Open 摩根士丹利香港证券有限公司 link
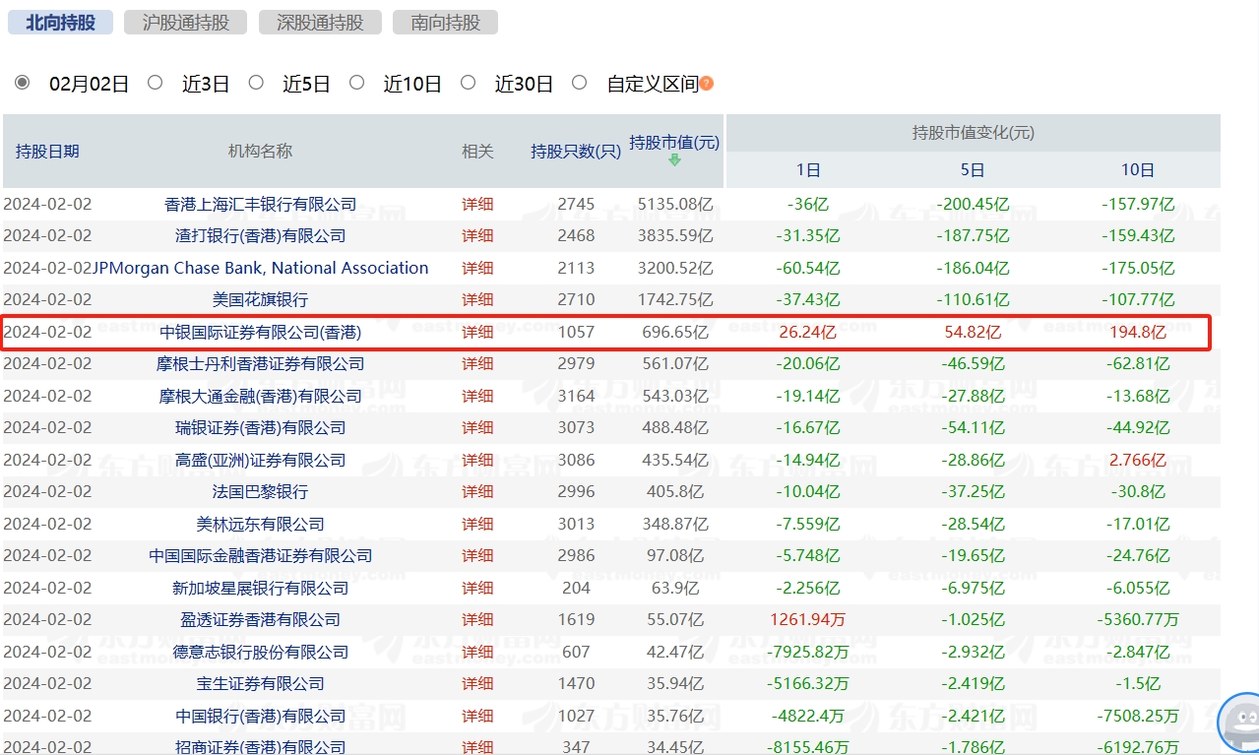This screenshot has height=755, width=1259. [261, 363]
